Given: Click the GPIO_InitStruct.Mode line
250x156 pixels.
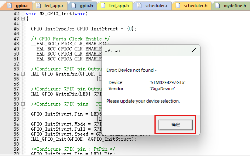Looking at the screenshot, I should tap(66, 124).
